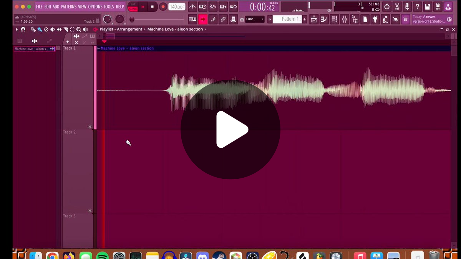Viewport: 461px width, 259px height.
Task: Open the TOOLS menu
Action: click(109, 7)
